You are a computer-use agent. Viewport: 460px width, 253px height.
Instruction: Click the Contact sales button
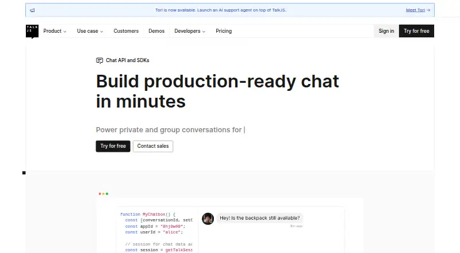[153, 146]
